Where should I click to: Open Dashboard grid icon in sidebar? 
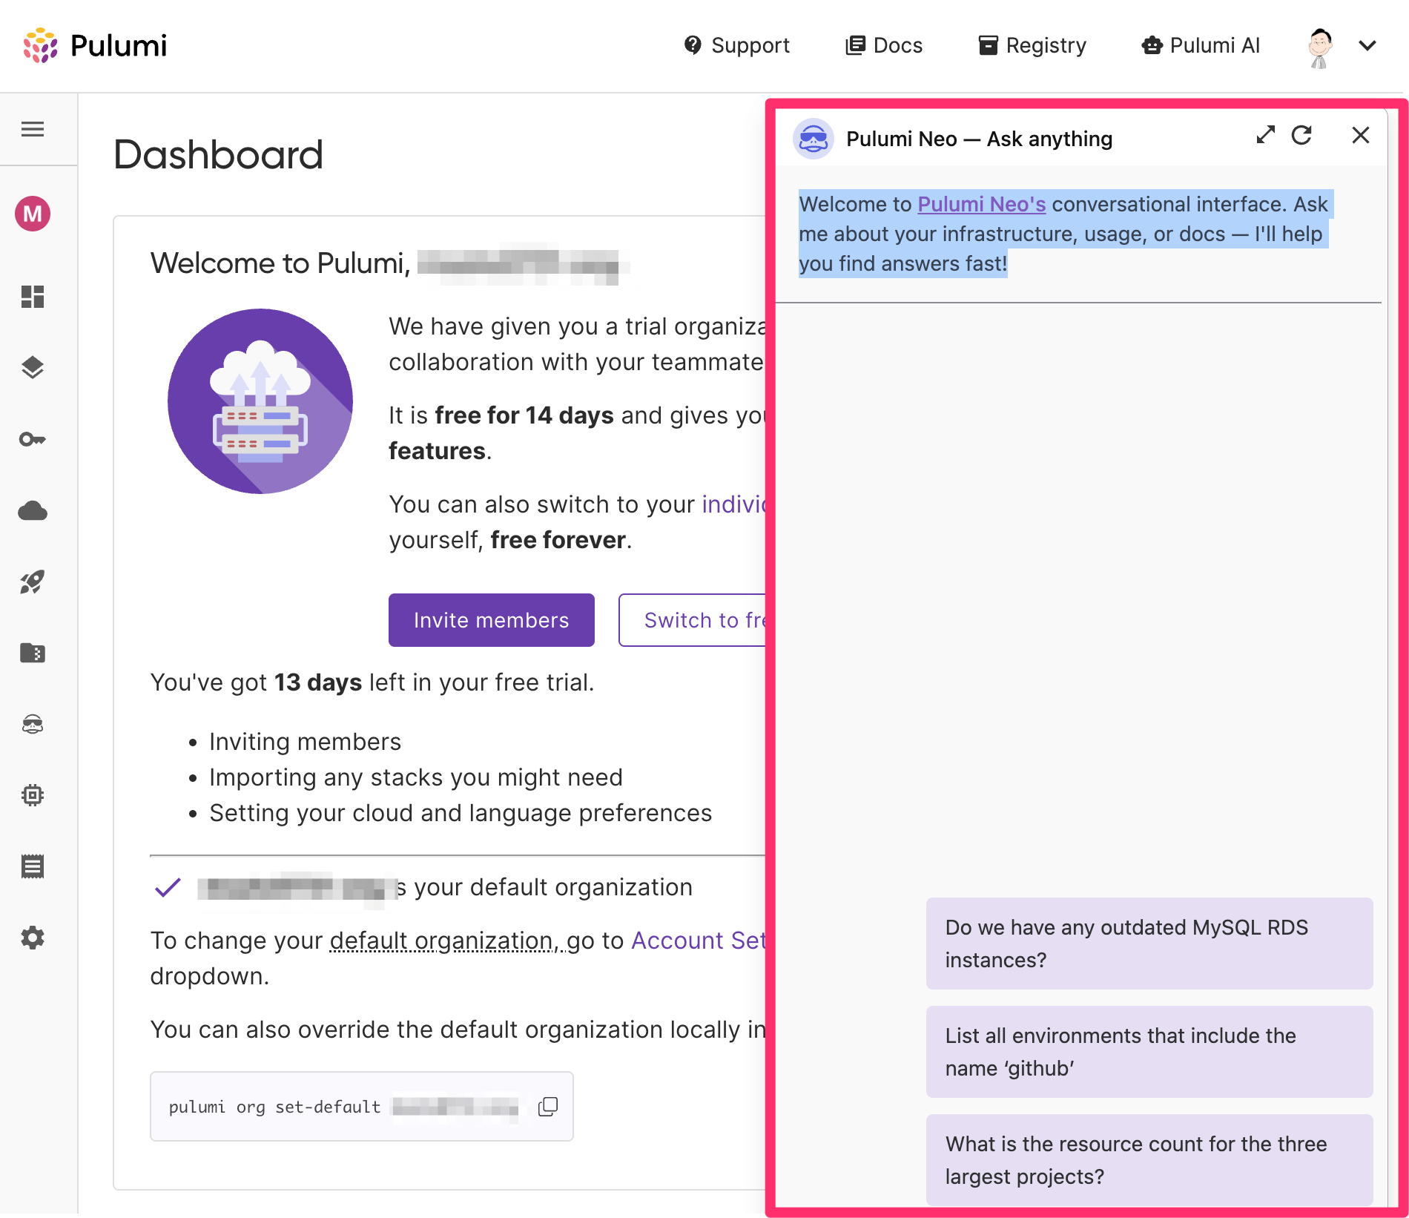click(x=33, y=297)
